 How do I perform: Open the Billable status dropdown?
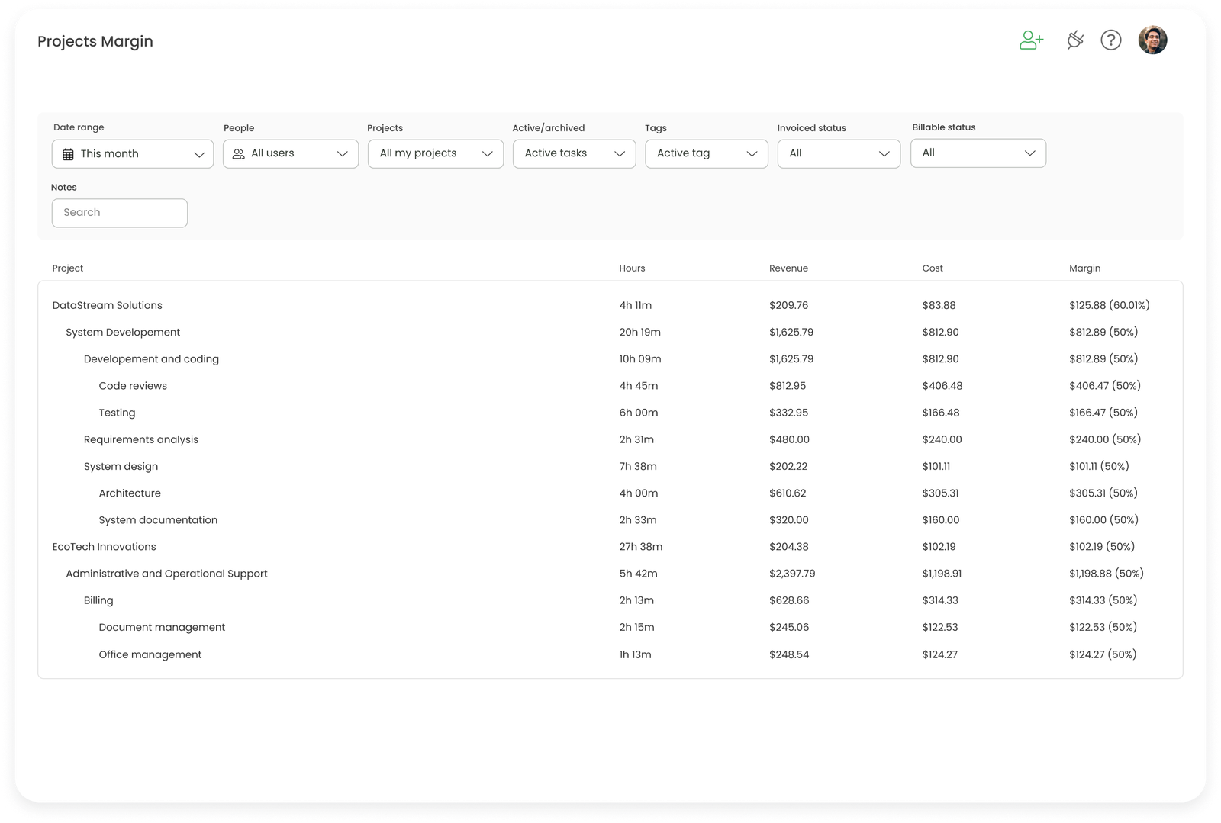point(978,153)
